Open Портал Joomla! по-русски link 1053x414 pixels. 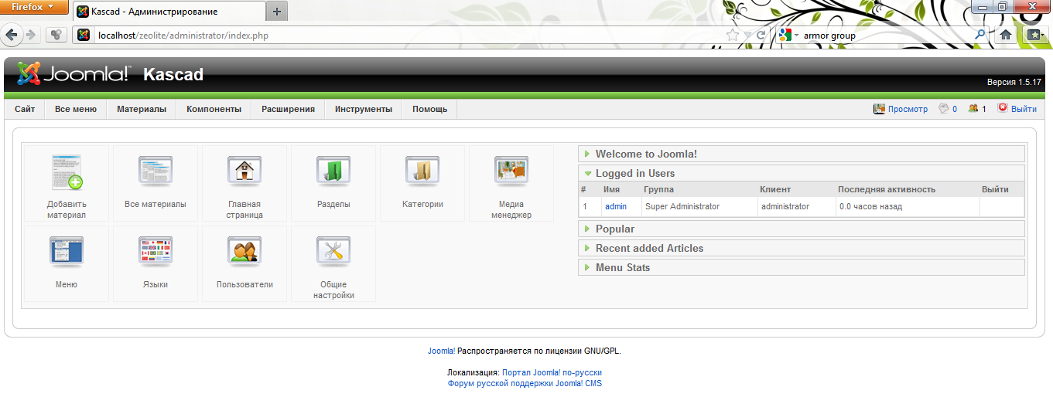point(552,372)
